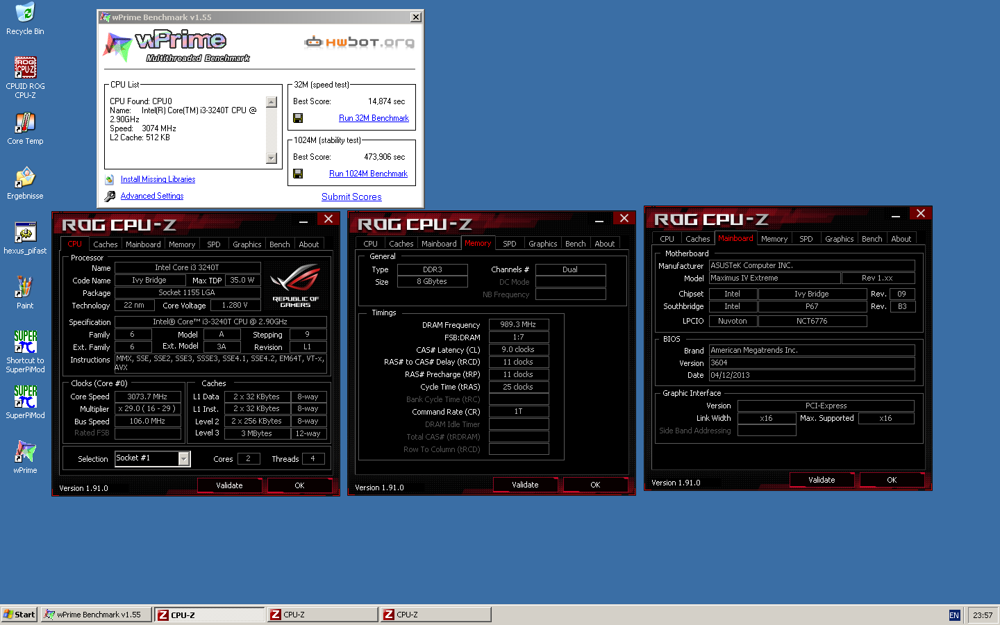Select first CPU-Z taskbar button
1000x625 pixels.
pyautogui.click(x=210, y=615)
